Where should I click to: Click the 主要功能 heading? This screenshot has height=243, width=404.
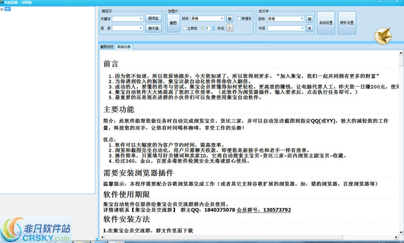point(119,110)
